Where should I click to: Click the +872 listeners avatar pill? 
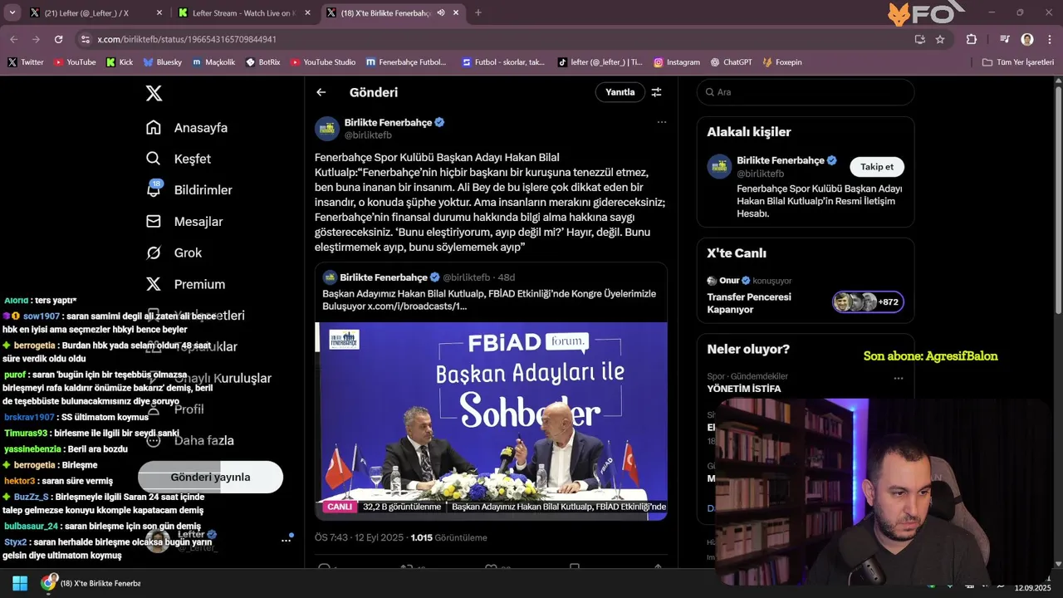pos(868,302)
